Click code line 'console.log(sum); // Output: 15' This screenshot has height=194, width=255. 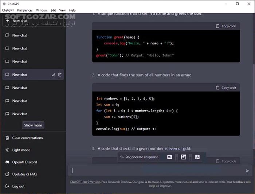(126, 129)
